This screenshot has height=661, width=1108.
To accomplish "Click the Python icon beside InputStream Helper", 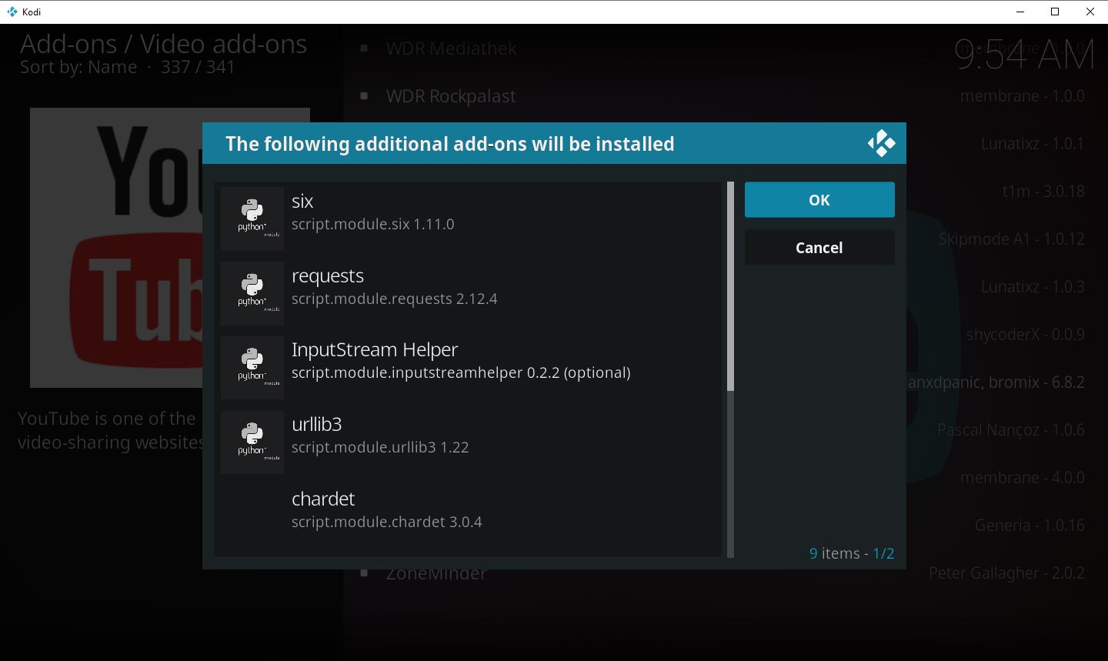I will [x=252, y=367].
